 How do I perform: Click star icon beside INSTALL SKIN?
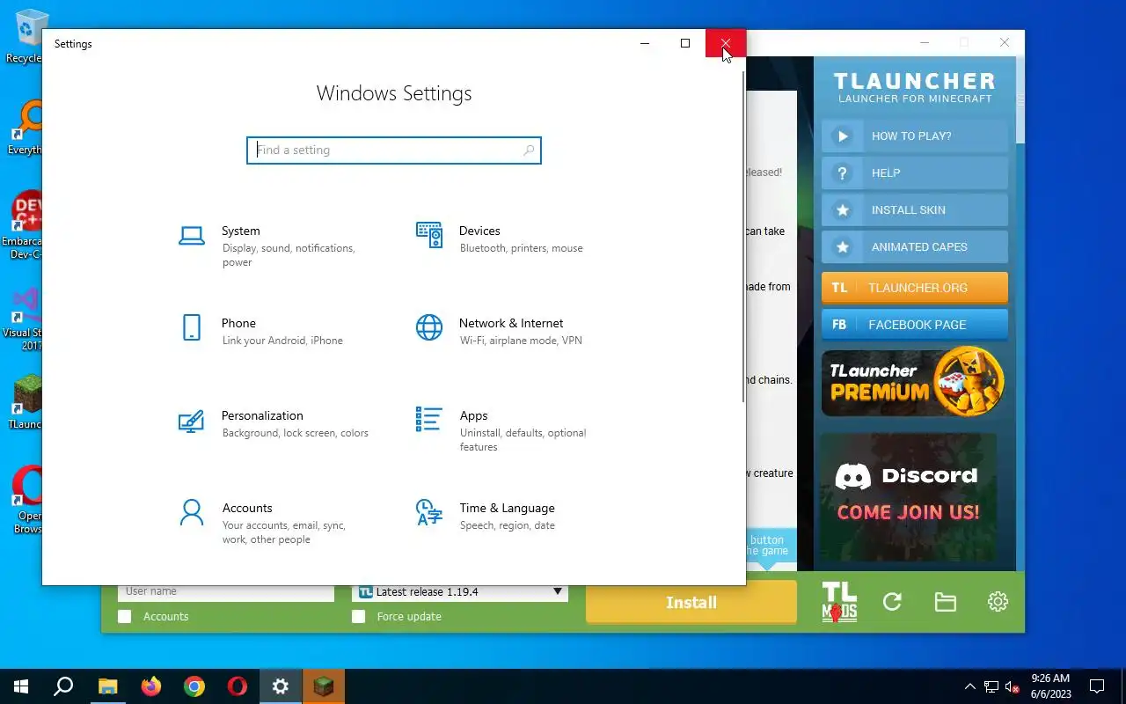click(x=843, y=210)
